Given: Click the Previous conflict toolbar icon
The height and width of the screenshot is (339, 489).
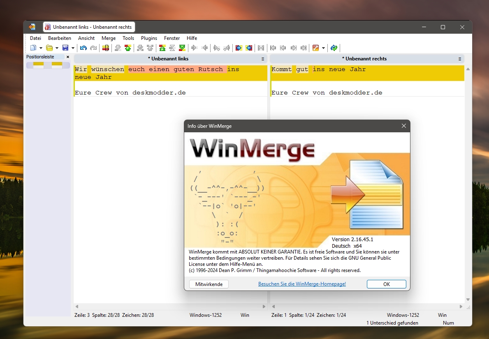Looking at the screenshot, I should tap(150, 48).
